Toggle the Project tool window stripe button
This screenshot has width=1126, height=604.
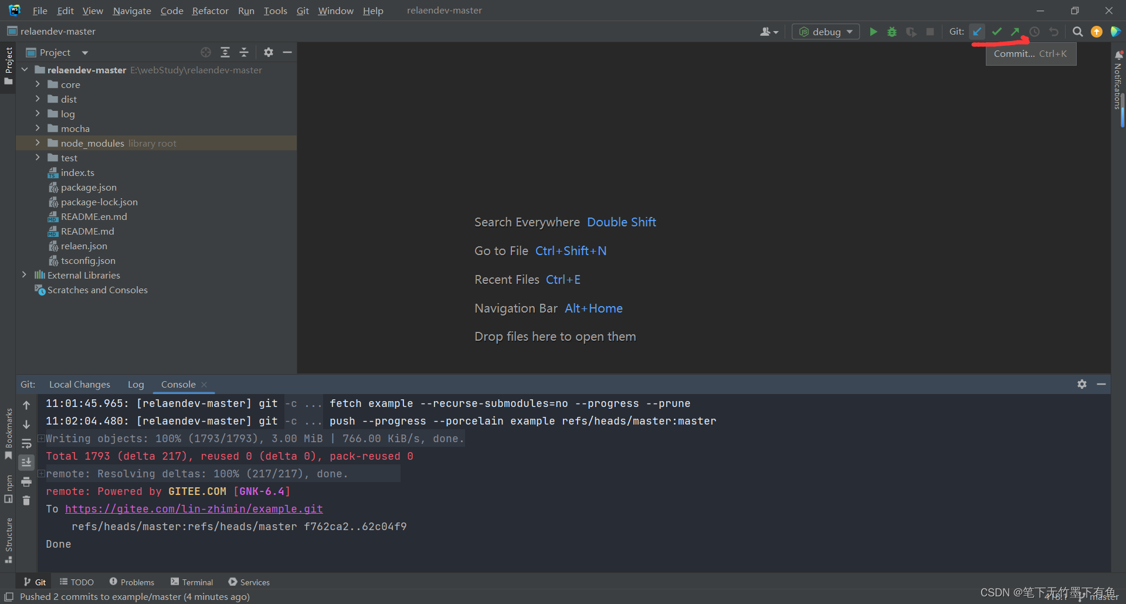[x=8, y=66]
